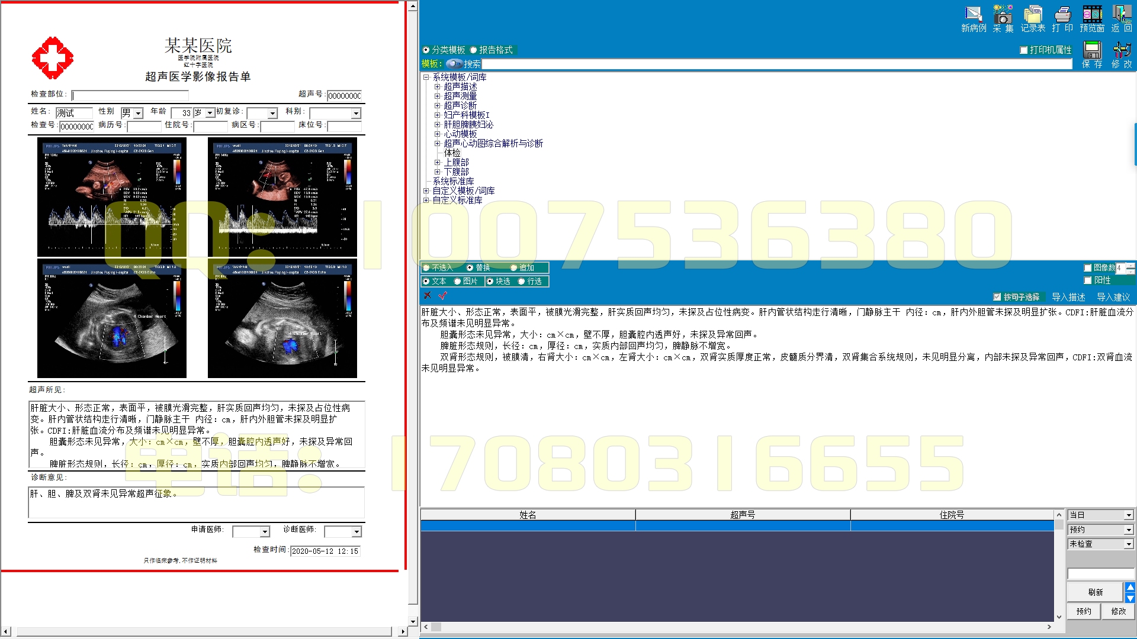Image resolution: width=1137 pixels, height=639 pixels.
Task: Open the 性别 dropdown on report
Action: [139, 113]
